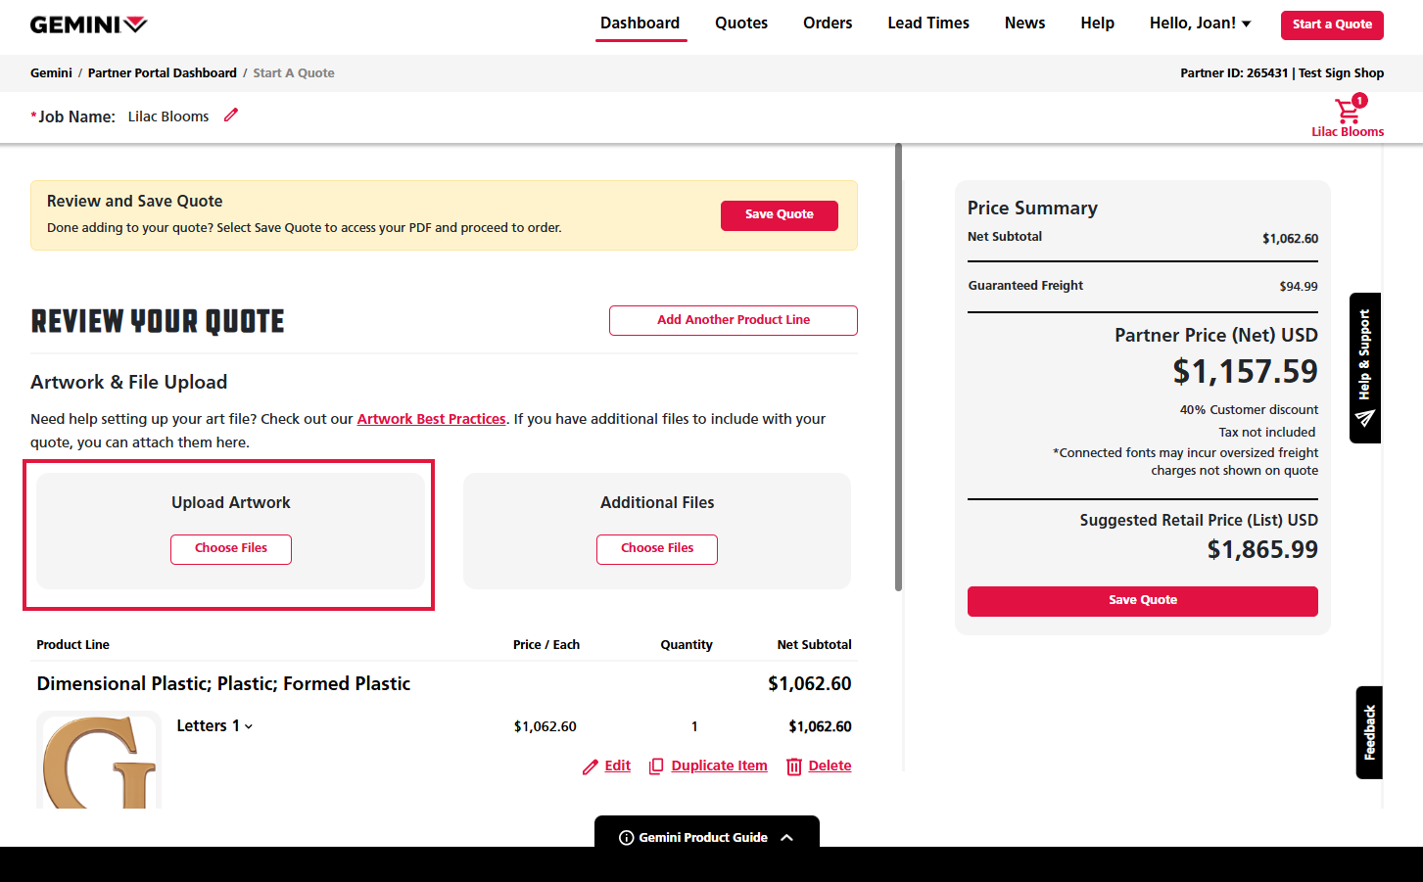Click the letter G product thumbnail
1423x882 pixels.
point(99,761)
